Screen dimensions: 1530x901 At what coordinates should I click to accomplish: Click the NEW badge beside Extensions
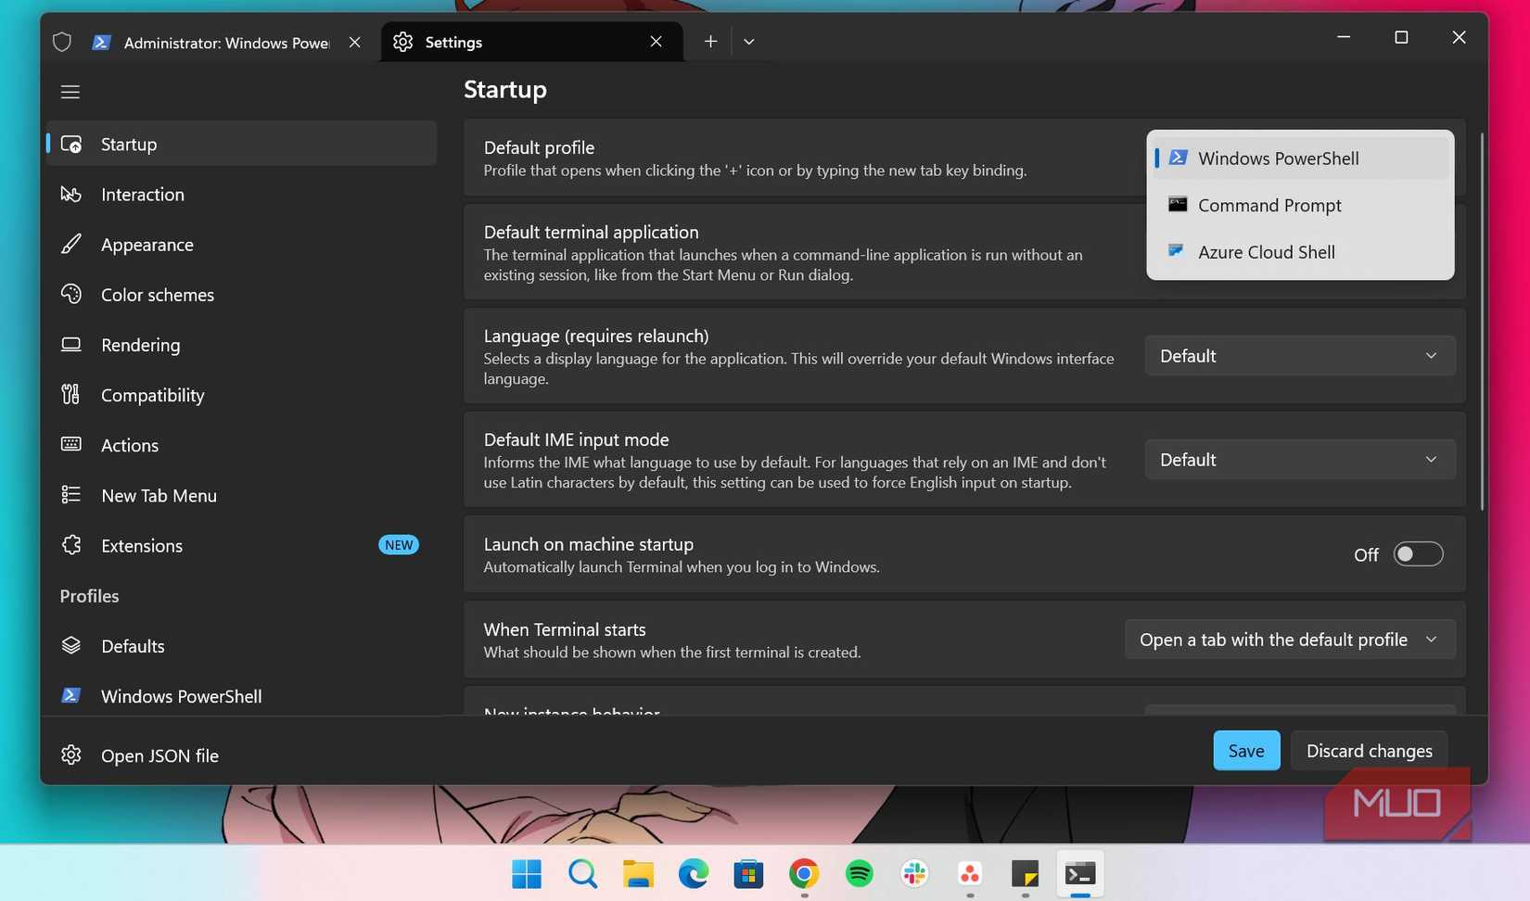[x=399, y=545]
